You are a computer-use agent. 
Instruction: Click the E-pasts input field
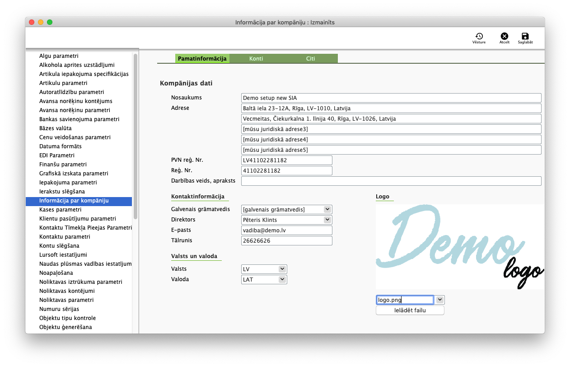[286, 230]
